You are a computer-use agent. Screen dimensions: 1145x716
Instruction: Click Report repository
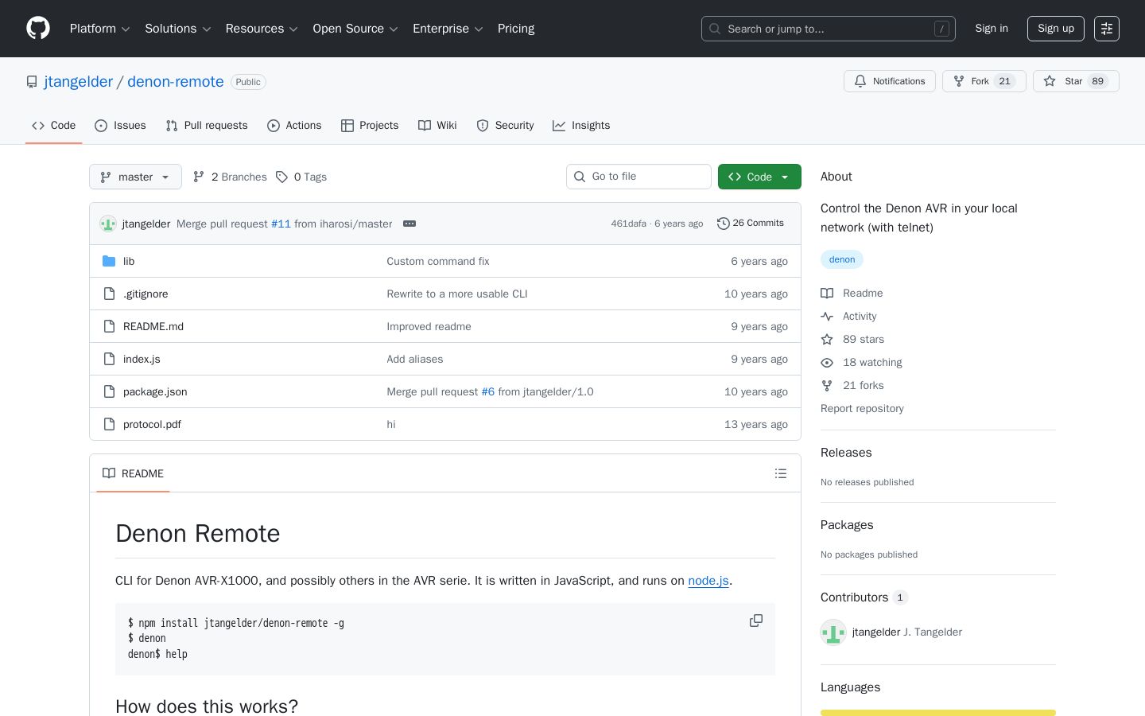pyautogui.click(x=862, y=408)
